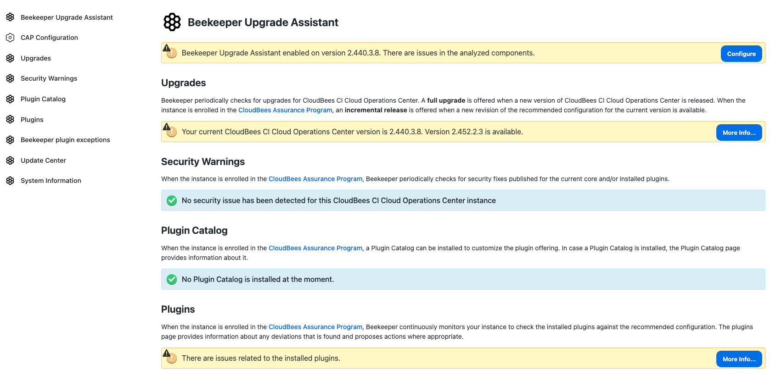Select Plugin Catalog in the sidebar
The width and height of the screenshot is (770, 375).
click(43, 99)
